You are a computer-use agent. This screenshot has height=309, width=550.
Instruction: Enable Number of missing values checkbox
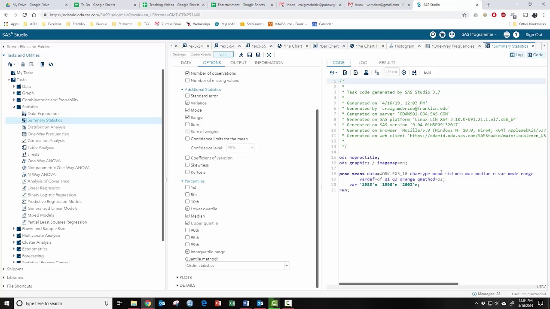pyautogui.click(x=187, y=80)
